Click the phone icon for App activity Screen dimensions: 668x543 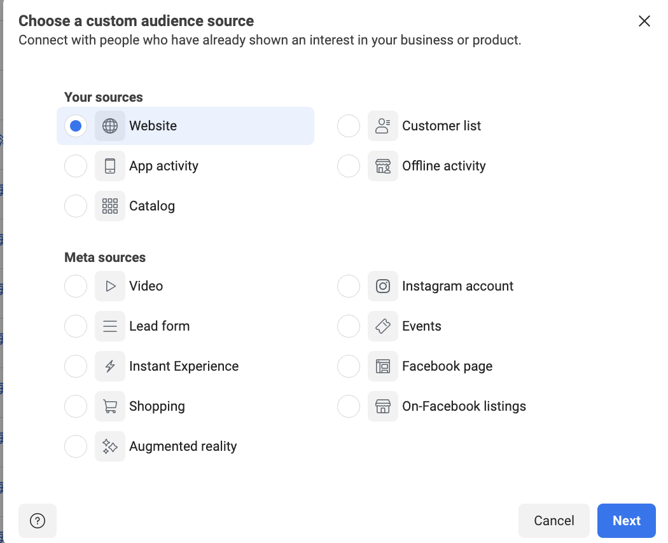coord(110,166)
